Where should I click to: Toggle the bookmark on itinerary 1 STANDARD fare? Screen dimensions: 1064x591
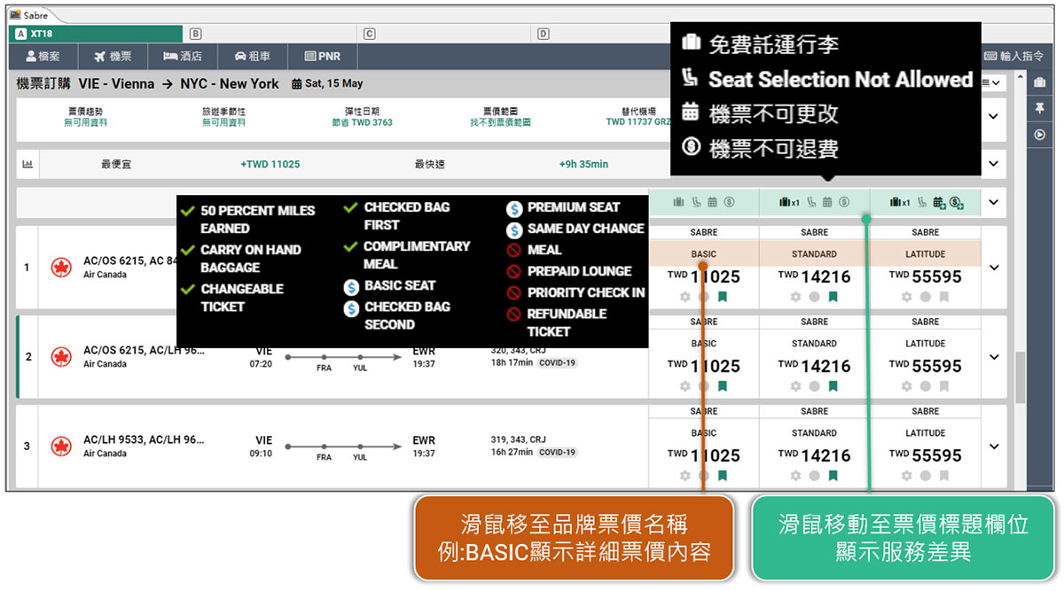pyautogui.click(x=833, y=297)
